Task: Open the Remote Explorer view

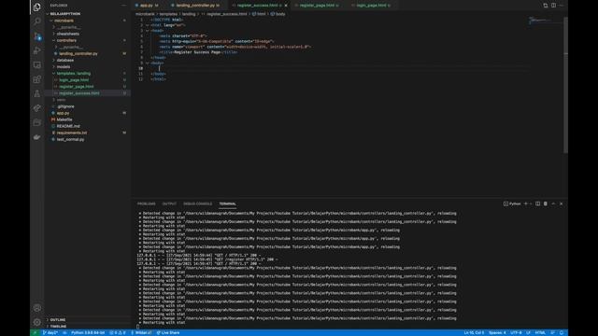Action: 37,65
